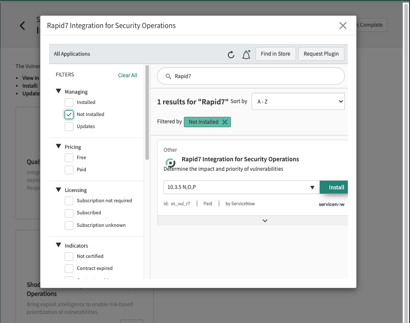Click the Complete button behind the dialog
This screenshot has width=410, height=323.
coord(371,25)
